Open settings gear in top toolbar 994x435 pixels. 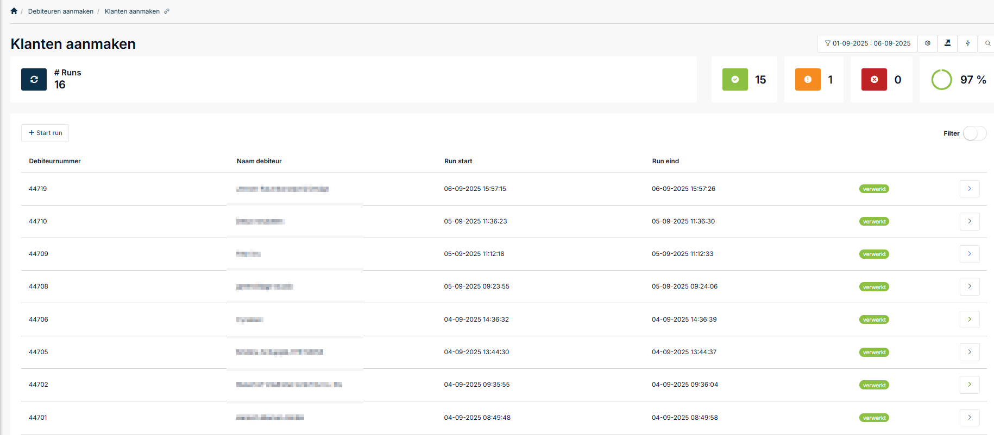928,43
